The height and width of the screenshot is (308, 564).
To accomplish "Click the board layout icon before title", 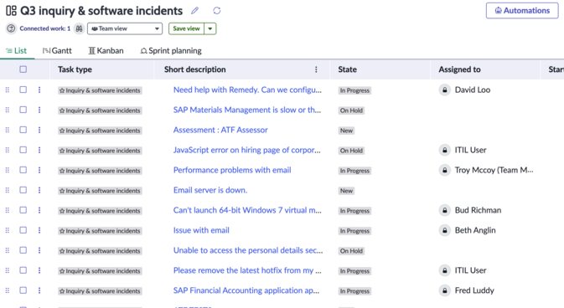I will [11, 11].
